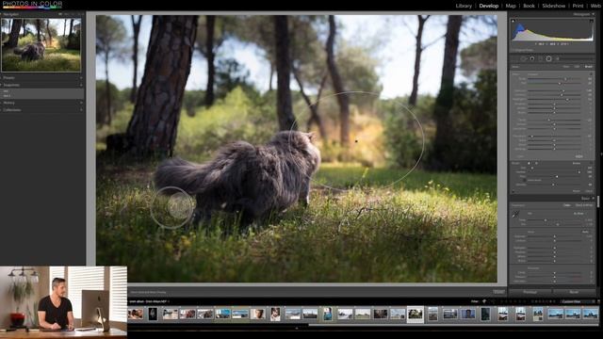This screenshot has height=339, width=603.
Task: Click the filter Close button above Basic panel
Action: tap(589, 191)
